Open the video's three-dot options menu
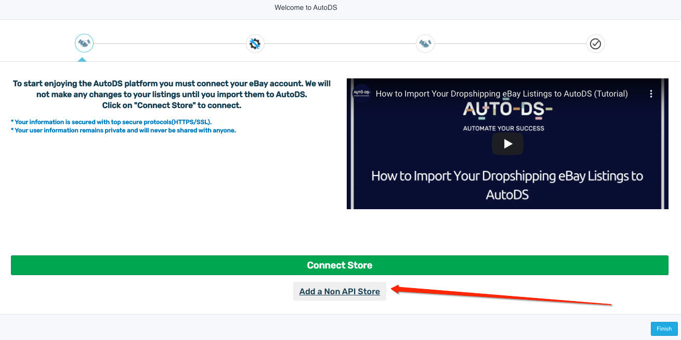Image resolution: width=681 pixels, height=340 pixels. click(x=651, y=94)
